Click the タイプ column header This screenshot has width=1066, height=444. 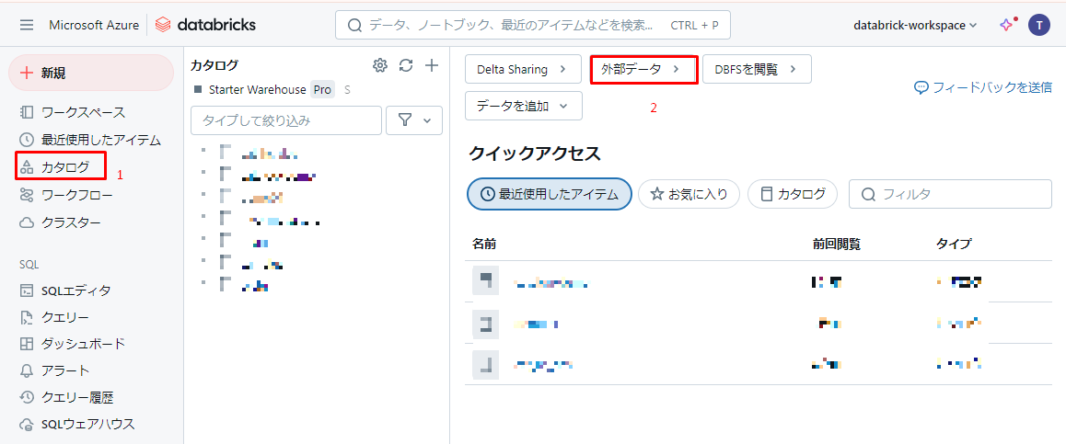click(954, 243)
